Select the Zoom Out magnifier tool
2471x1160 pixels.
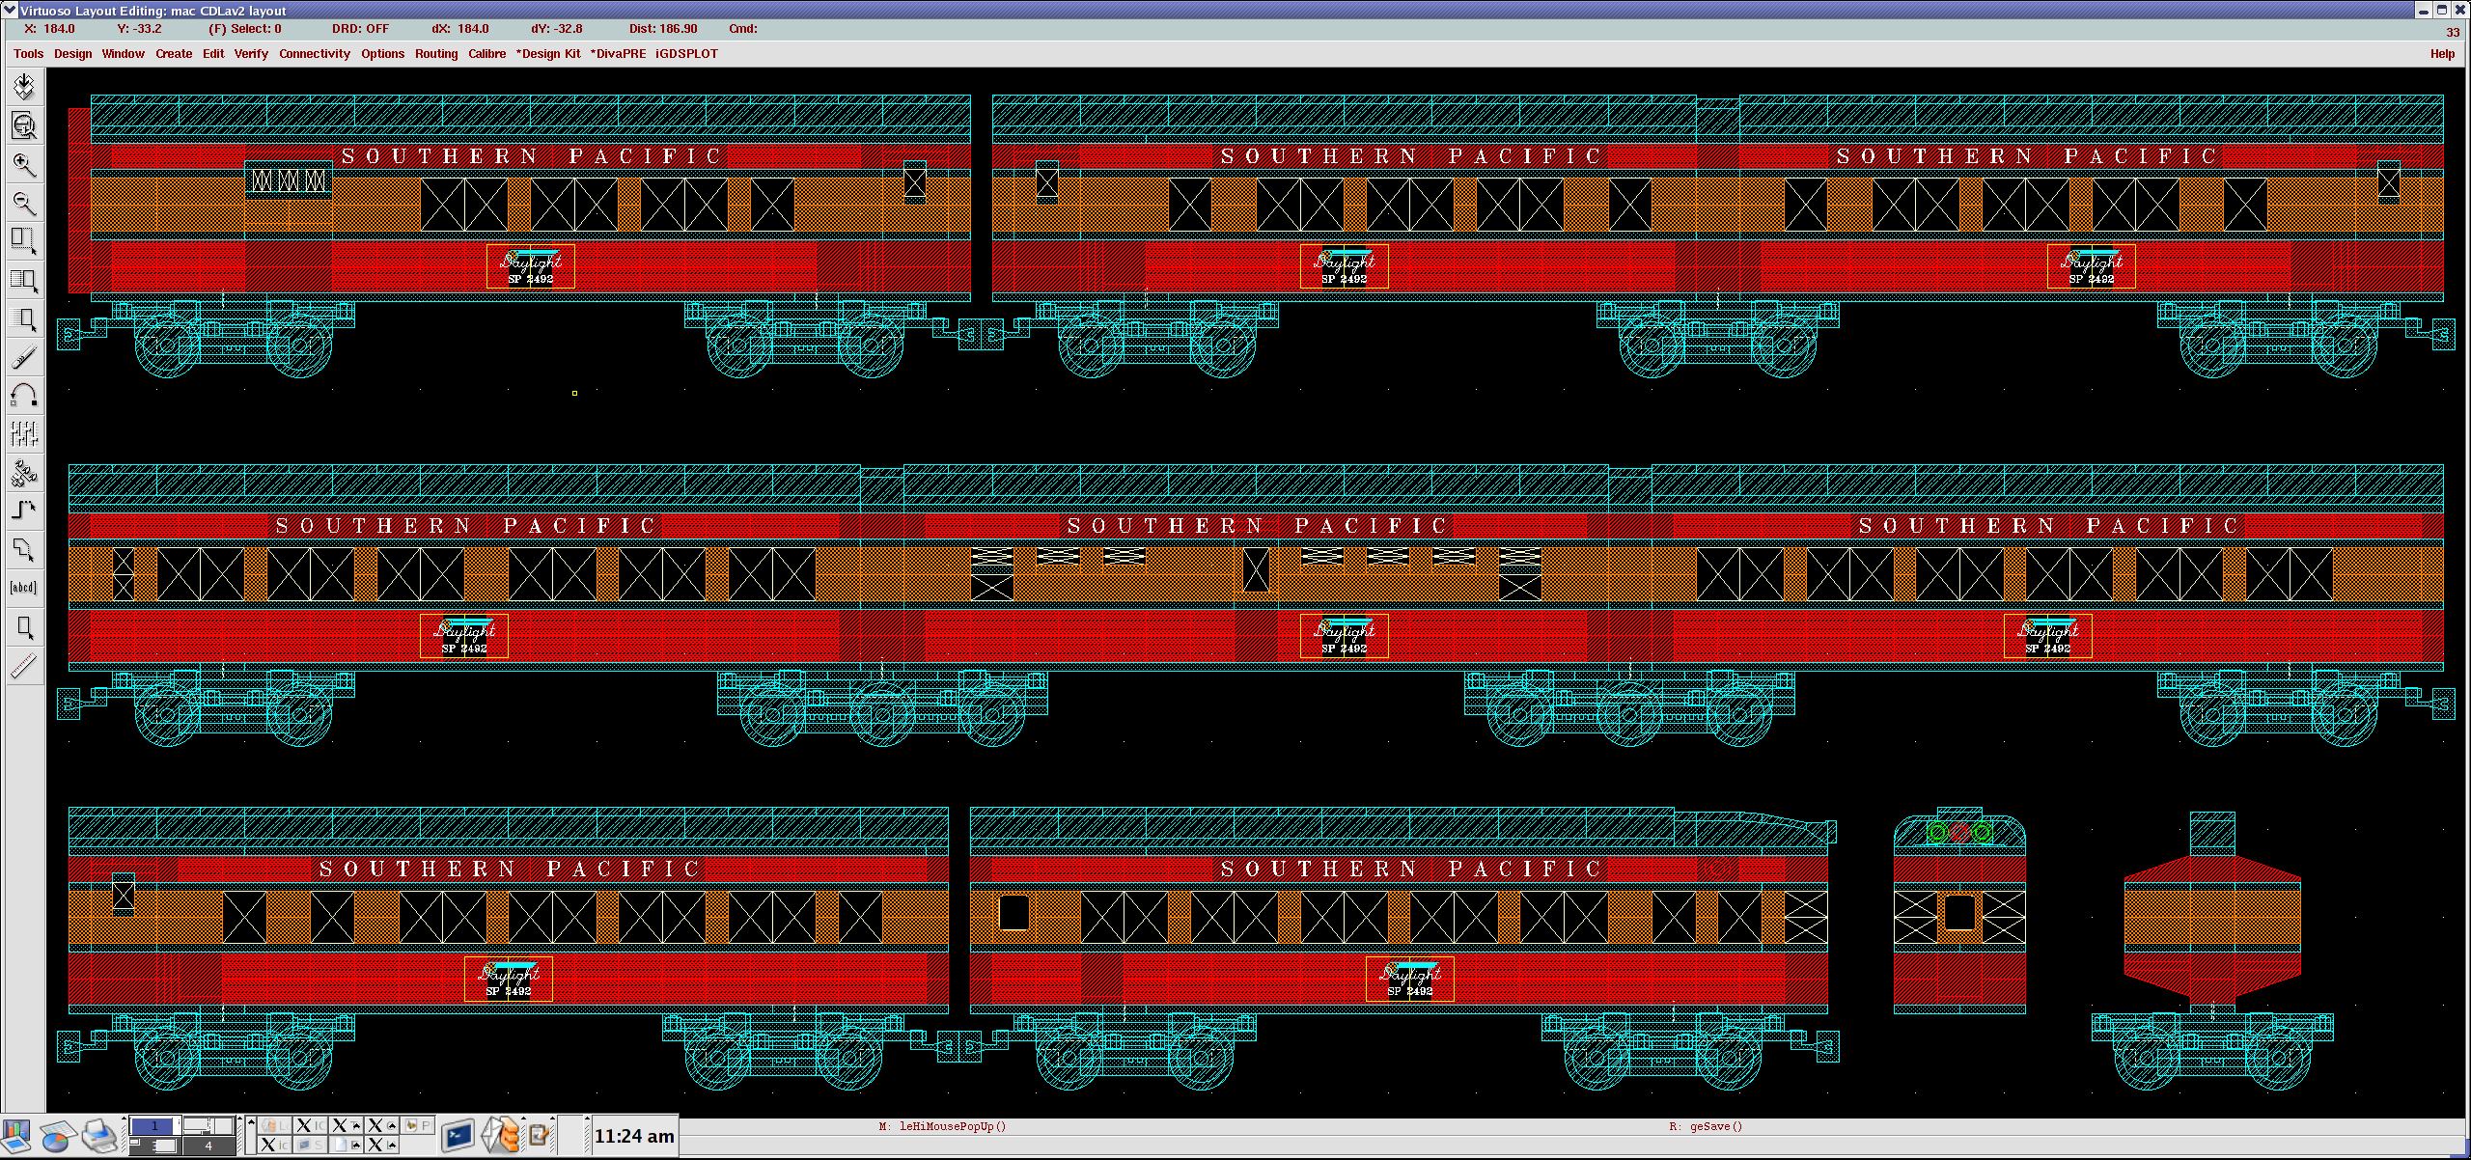tap(24, 203)
